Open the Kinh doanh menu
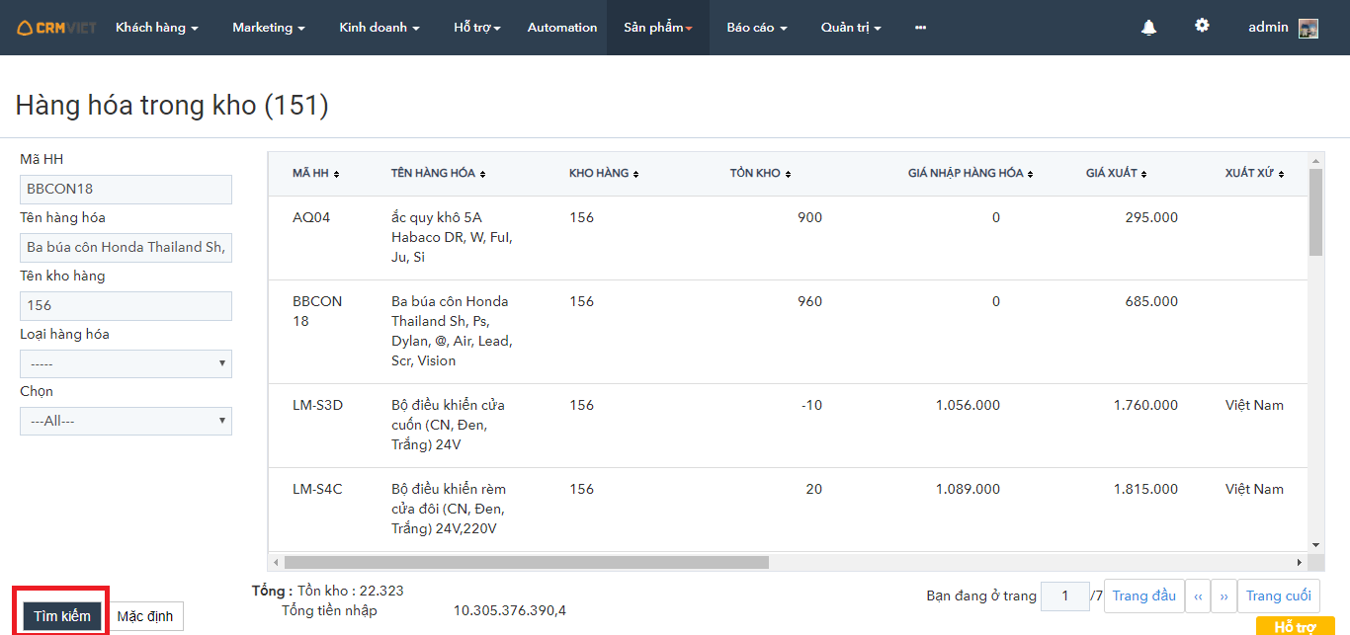The height and width of the screenshot is (635, 1350). pos(380,28)
